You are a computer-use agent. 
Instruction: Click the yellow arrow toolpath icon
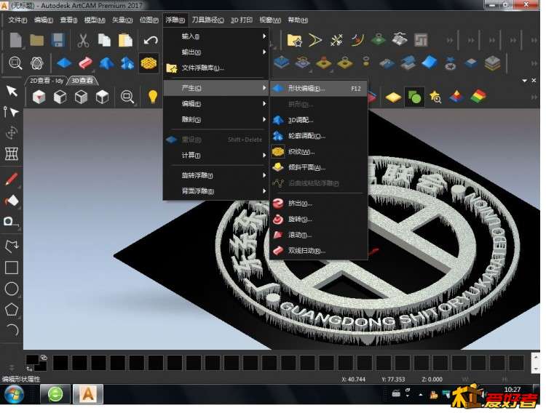click(x=314, y=41)
